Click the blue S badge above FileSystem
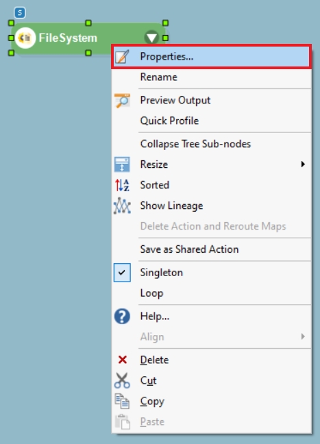Screen dimensions: 320x444 pos(20,13)
